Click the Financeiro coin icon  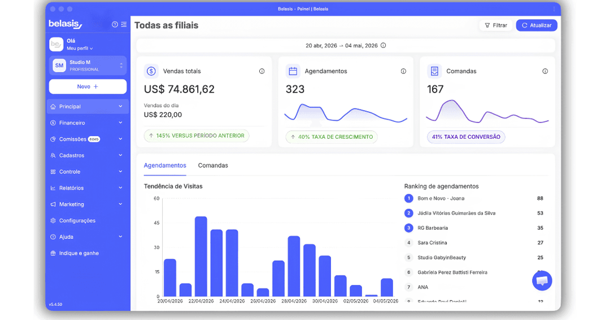[53, 123]
